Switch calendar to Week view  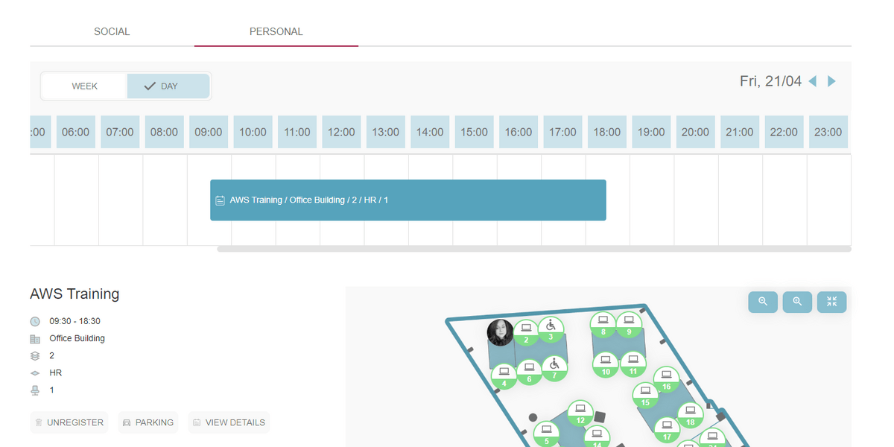coord(85,86)
